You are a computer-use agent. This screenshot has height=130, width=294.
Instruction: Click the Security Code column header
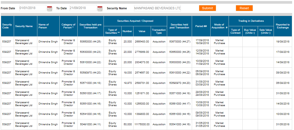tap(7, 26)
